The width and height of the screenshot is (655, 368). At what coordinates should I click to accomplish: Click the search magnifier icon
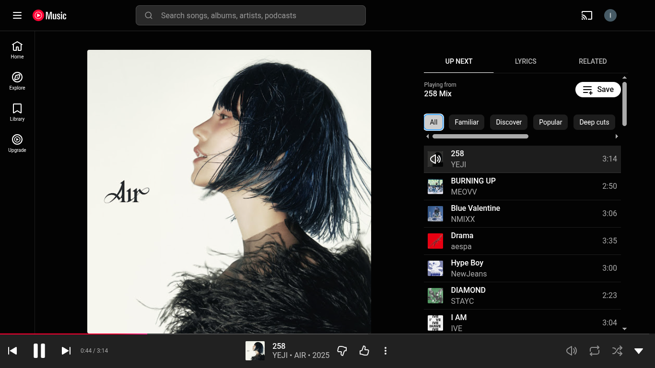point(149,15)
